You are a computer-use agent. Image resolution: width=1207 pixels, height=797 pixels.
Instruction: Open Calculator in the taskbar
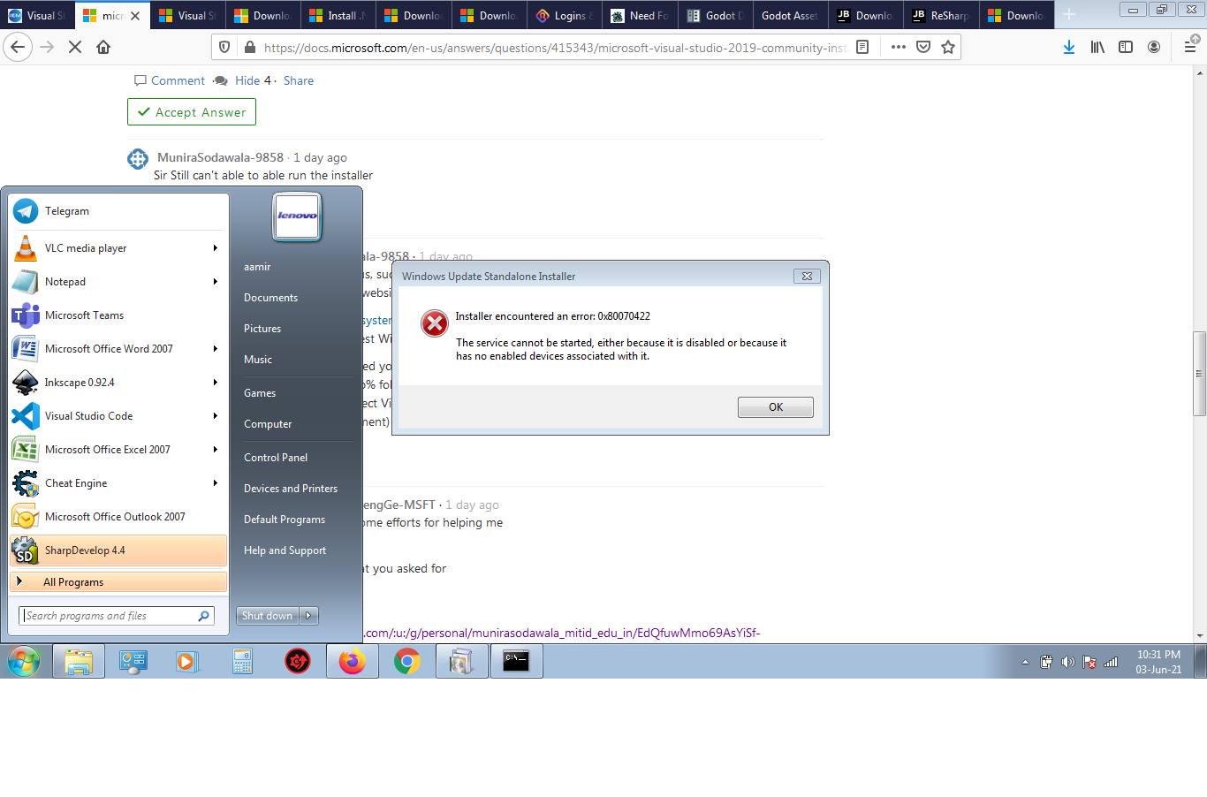point(242,661)
